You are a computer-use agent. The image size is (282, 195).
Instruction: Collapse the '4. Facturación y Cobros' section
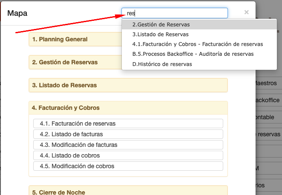coord(66,108)
